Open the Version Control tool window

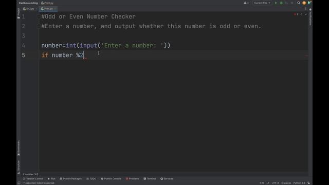tap(33, 179)
